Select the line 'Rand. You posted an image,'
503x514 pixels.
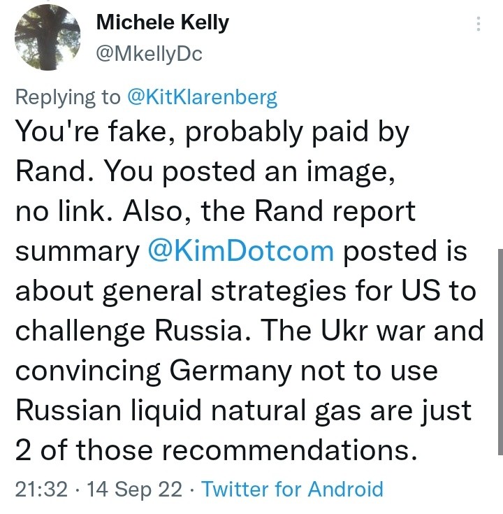click(x=205, y=173)
